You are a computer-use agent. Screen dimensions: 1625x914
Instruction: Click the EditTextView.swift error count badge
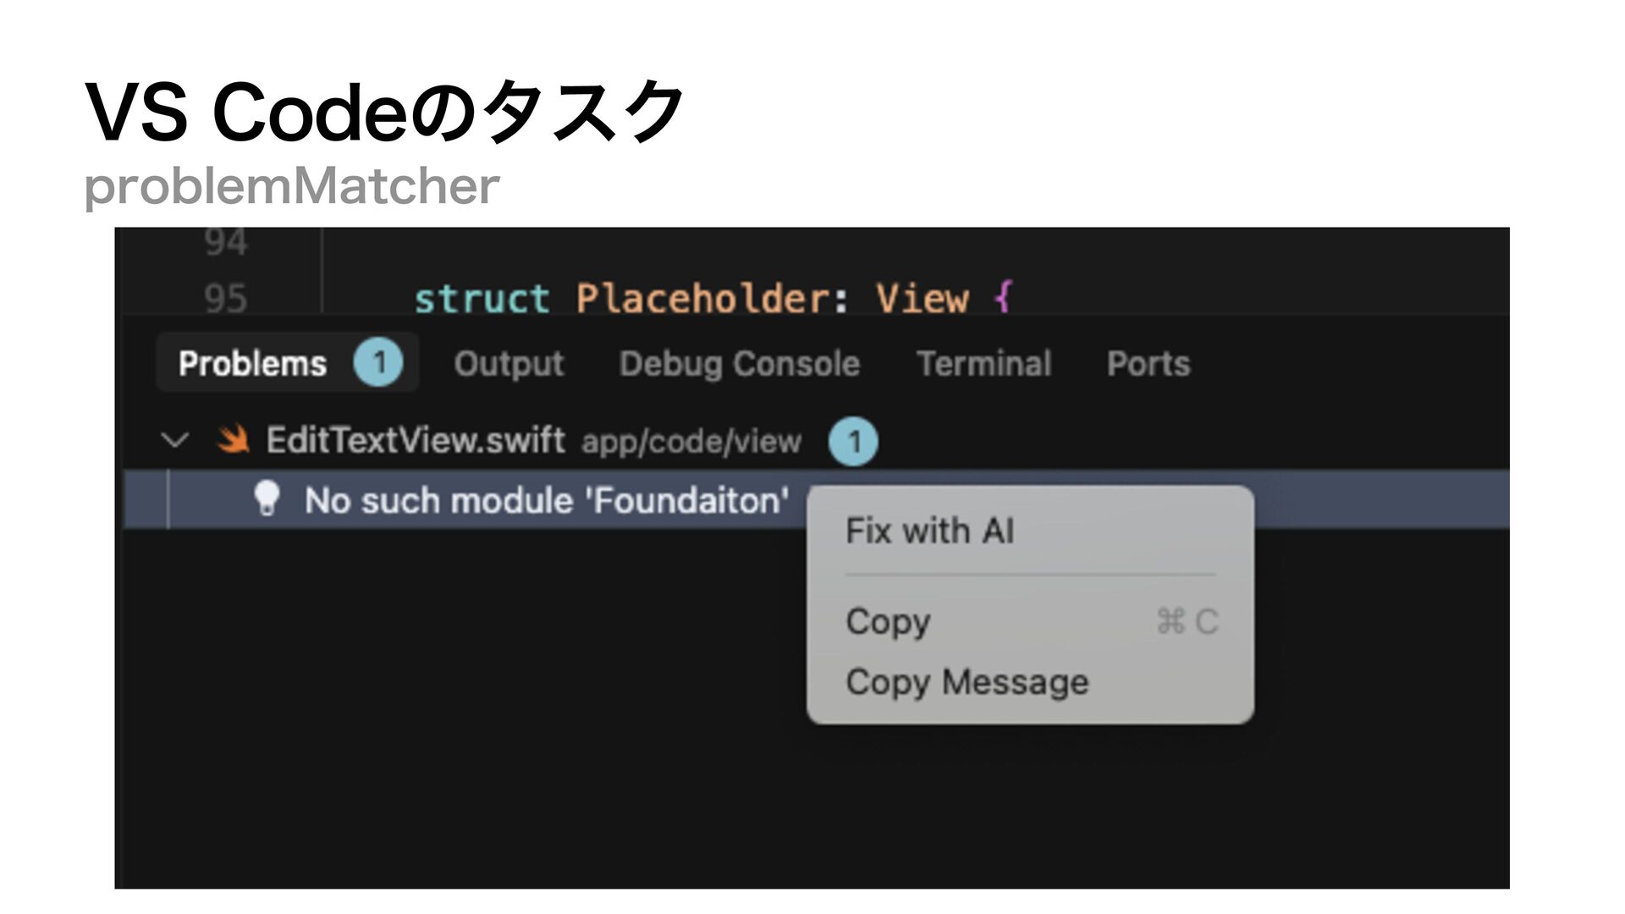pos(853,441)
